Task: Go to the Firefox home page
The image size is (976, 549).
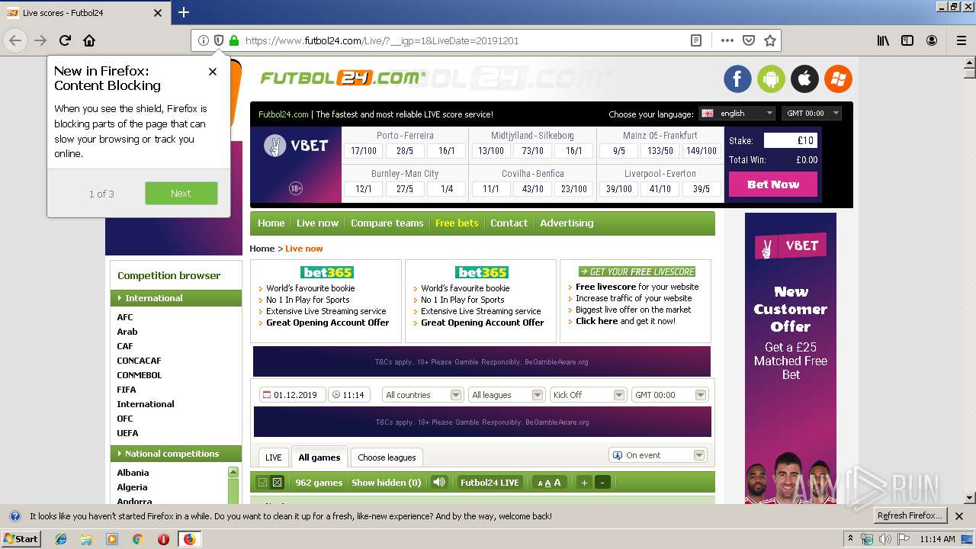Action: [89, 40]
